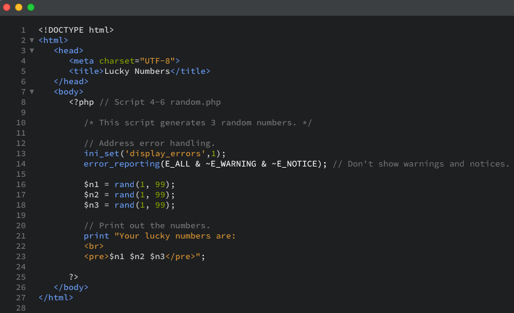
Task: Click the green maximize window button
Action: pos(31,7)
